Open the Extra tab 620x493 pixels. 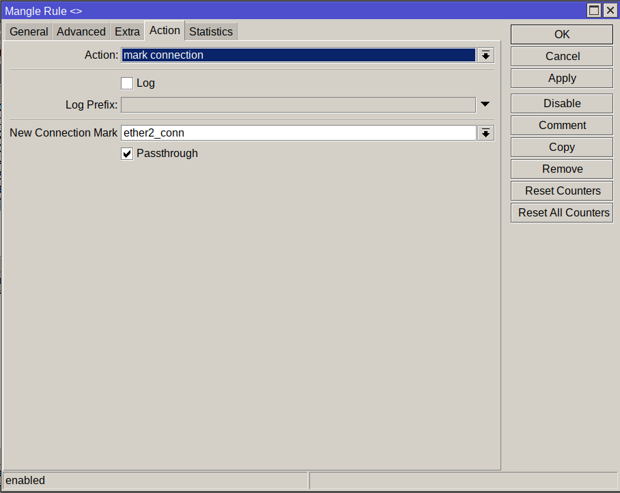pos(127,31)
